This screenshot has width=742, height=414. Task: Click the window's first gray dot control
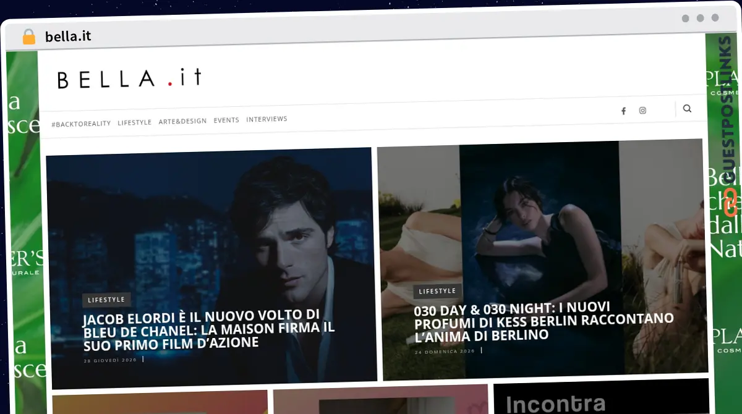[x=685, y=19]
